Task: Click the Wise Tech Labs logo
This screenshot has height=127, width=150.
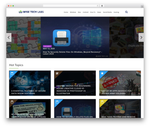Action: point(31,12)
